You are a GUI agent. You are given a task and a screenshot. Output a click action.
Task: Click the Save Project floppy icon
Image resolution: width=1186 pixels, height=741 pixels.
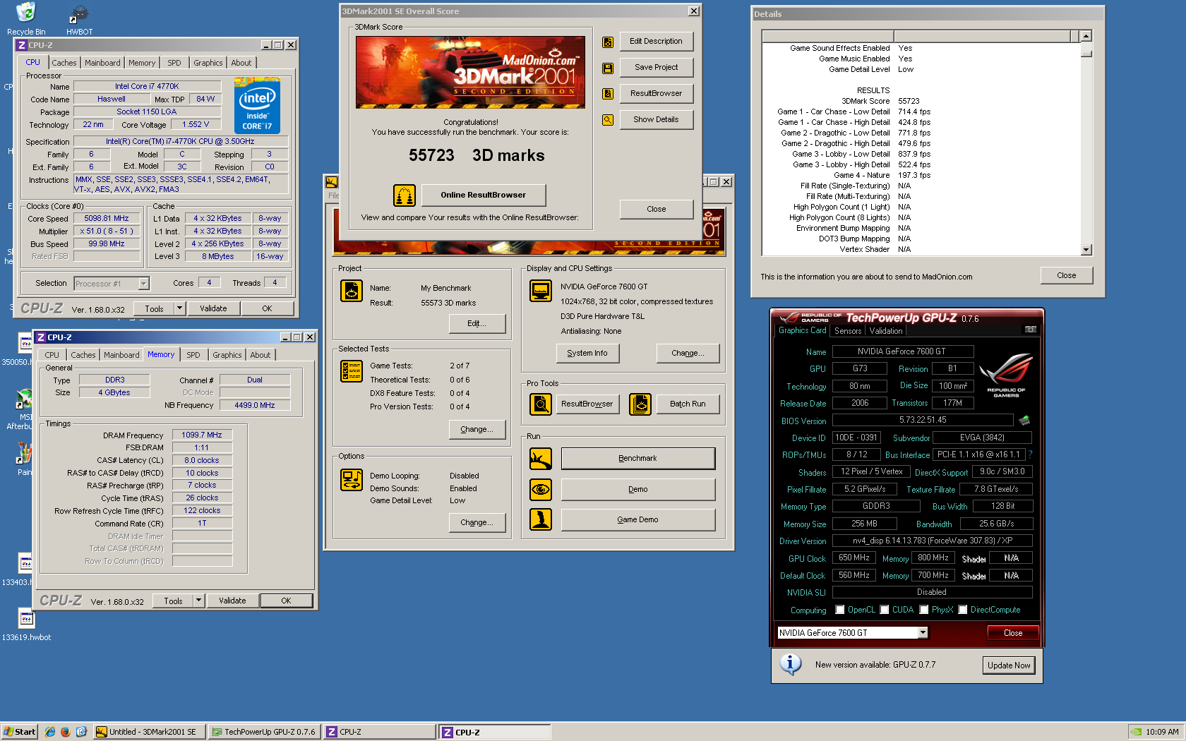tap(607, 68)
